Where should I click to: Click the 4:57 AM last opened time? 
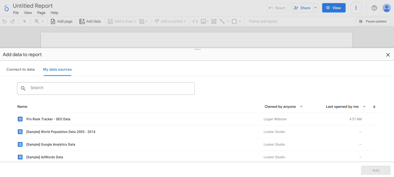coord(355,119)
